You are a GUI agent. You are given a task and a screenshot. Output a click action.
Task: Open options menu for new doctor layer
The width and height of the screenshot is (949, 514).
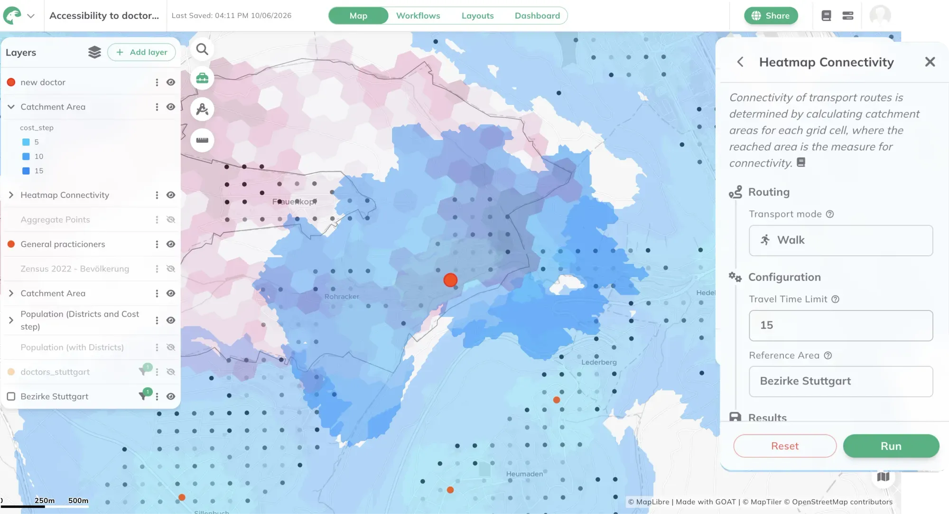click(x=157, y=82)
